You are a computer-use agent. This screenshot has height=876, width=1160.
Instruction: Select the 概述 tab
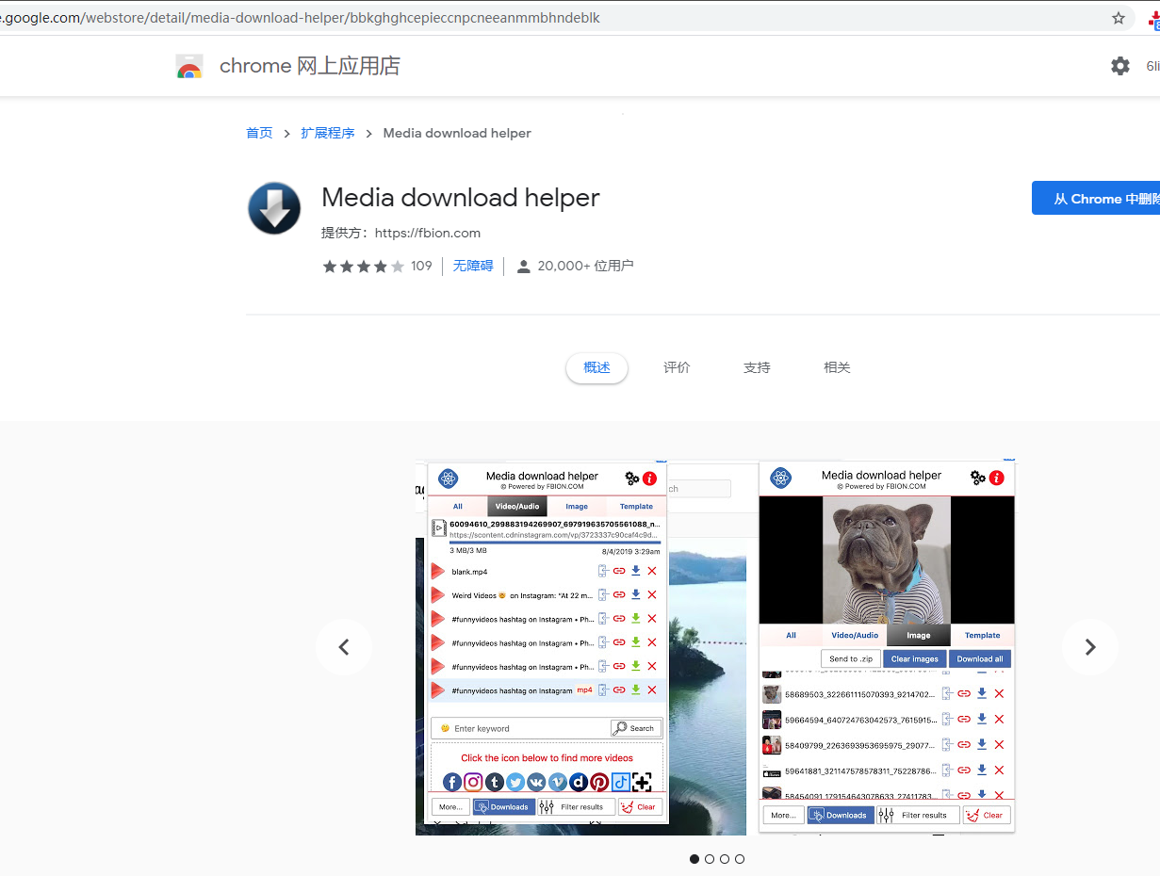coord(596,367)
